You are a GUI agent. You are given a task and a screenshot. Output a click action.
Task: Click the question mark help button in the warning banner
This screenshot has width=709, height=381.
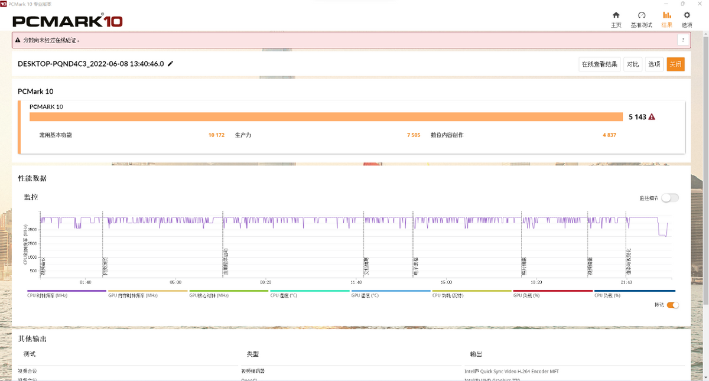click(683, 40)
